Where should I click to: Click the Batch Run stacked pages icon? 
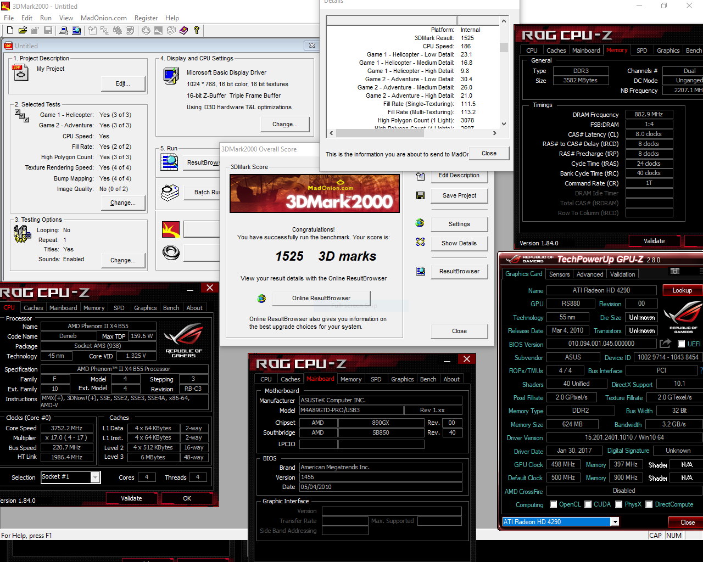[x=170, y=192]
